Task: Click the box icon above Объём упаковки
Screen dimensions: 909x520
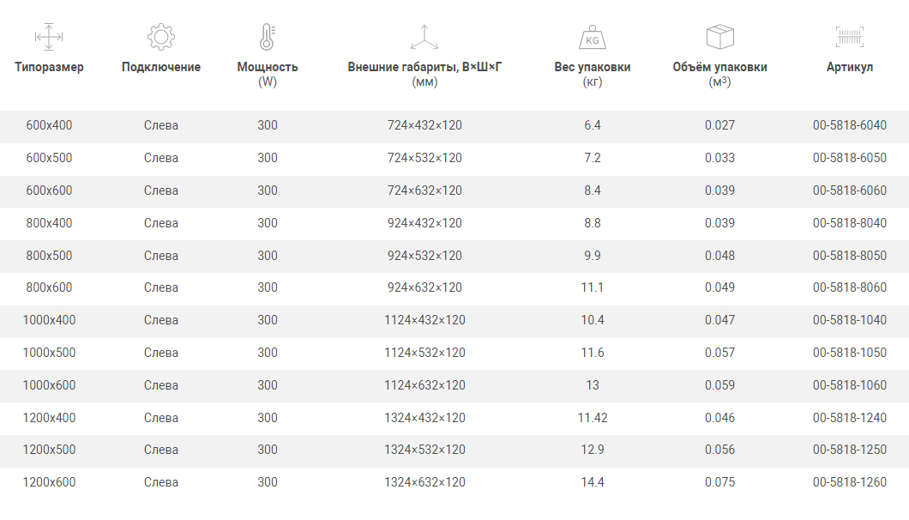Action: [x=719, y=37]
